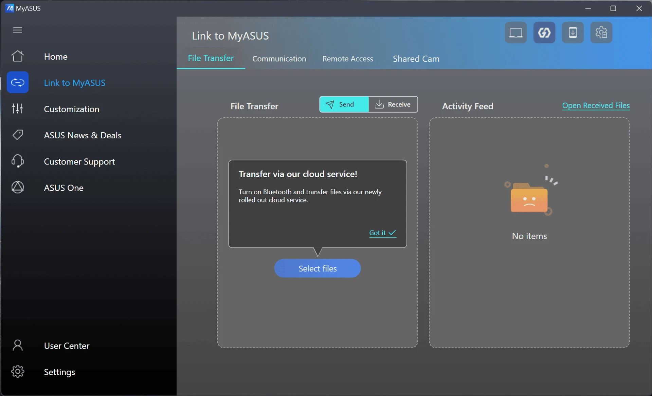Select Link to MyASUS in sidebar

coord(75,83)
